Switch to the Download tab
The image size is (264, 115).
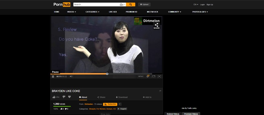(x=122, y=97)
